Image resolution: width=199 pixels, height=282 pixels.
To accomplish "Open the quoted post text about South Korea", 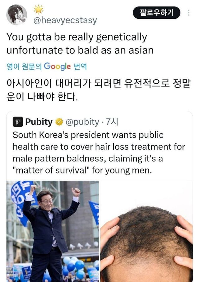I will pyautogui.click(x=99, y=153).
